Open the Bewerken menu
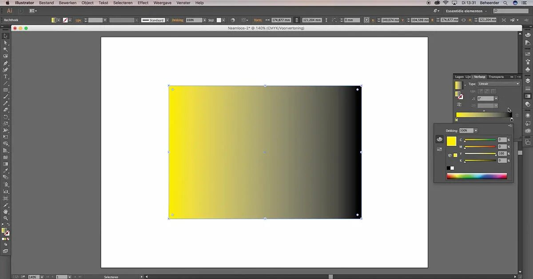Screen dimensions: 533x279 click(x=68, y=3)
